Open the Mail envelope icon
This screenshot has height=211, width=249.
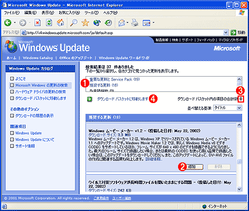[x=122, y=23]
